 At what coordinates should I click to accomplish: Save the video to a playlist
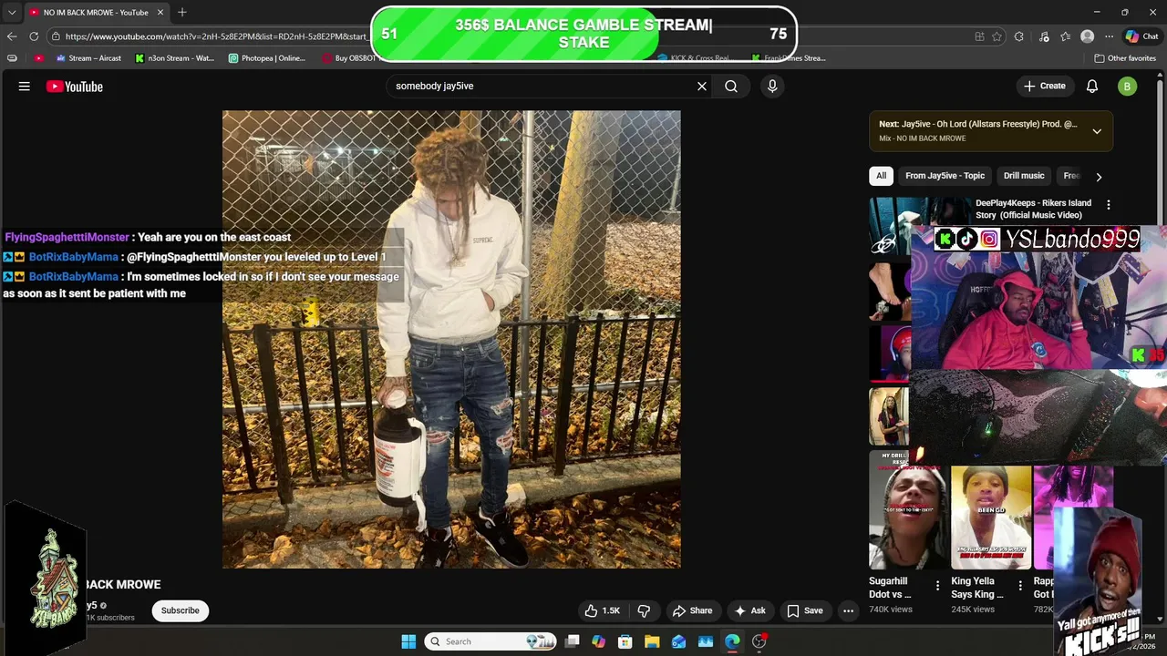805,610
